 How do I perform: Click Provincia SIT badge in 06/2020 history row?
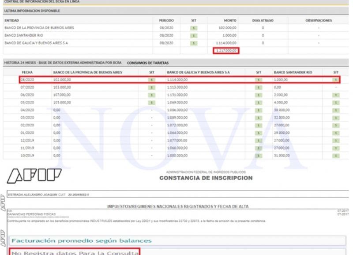click(152, 95)
